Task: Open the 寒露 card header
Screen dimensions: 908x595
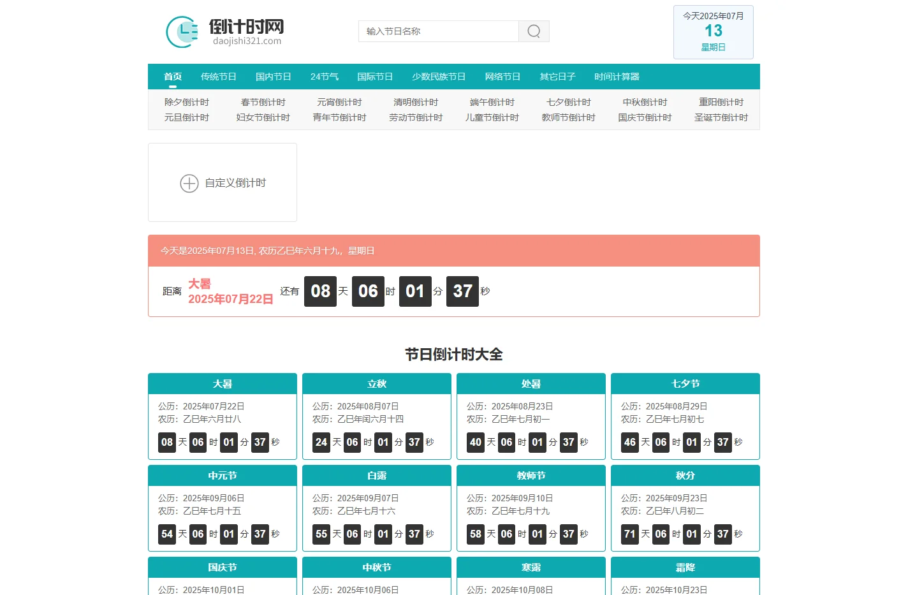Action: click(x=531, y=568)
